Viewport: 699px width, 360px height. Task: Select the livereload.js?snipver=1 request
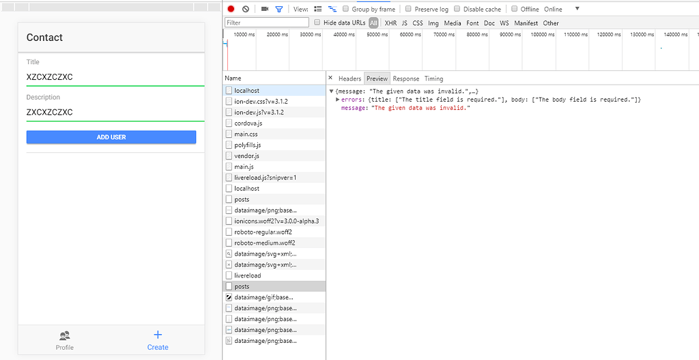tap(274, 178)
